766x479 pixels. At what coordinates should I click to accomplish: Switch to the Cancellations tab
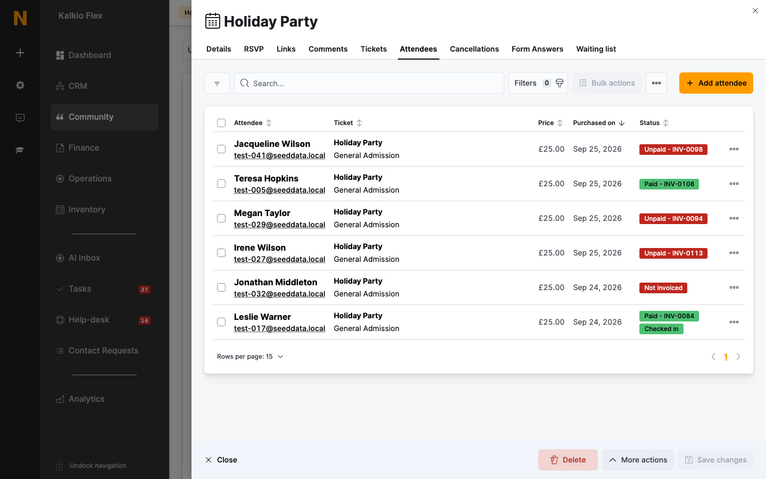click(x=474, y=49)
